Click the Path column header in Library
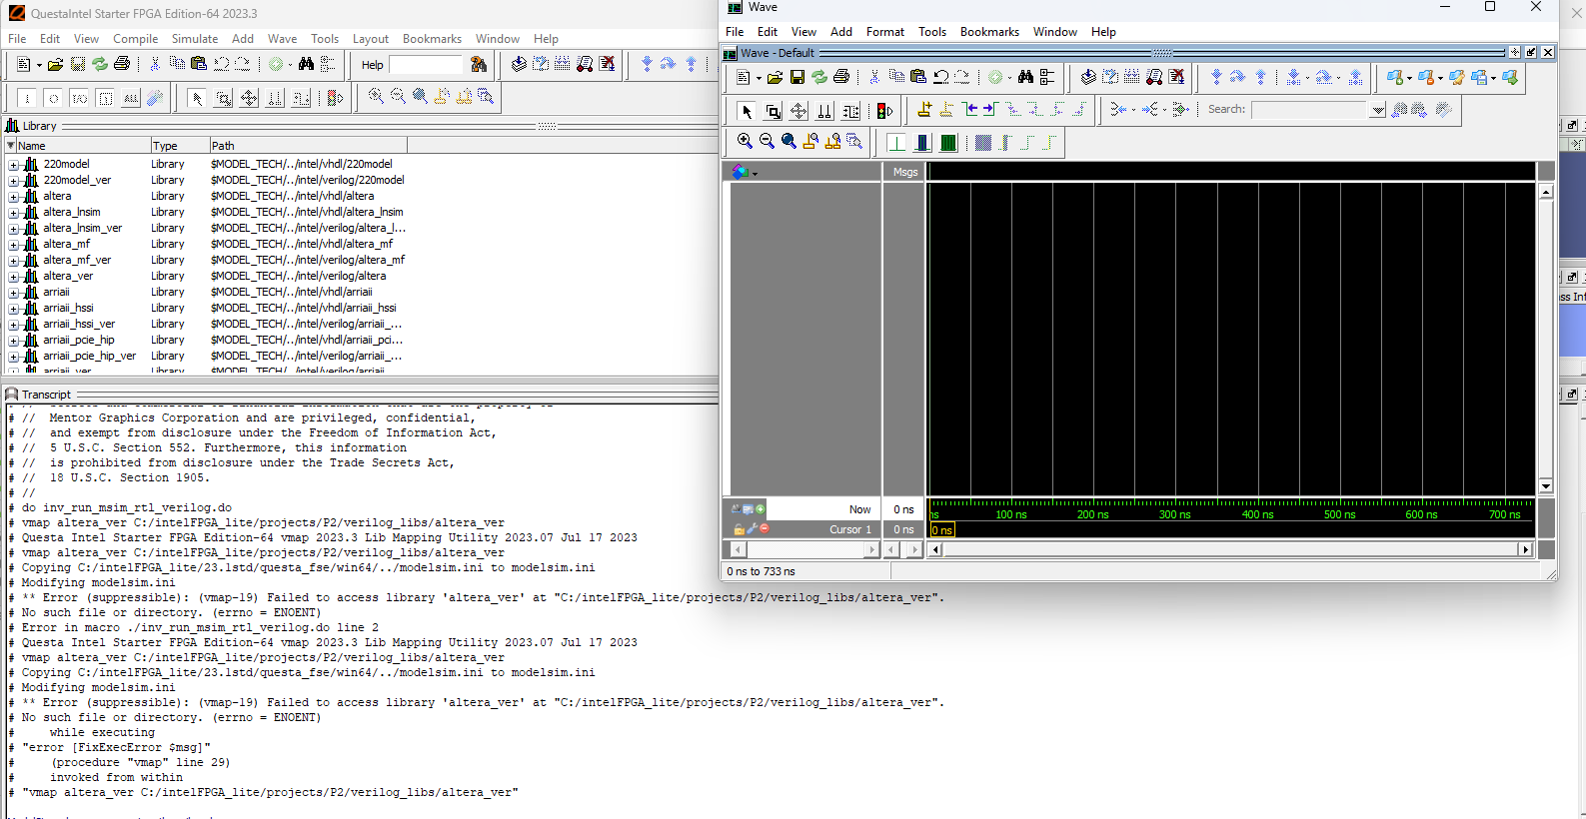The width and height of the screenshot is (1586, 819). pyautogui.click(x=223, y=146)
